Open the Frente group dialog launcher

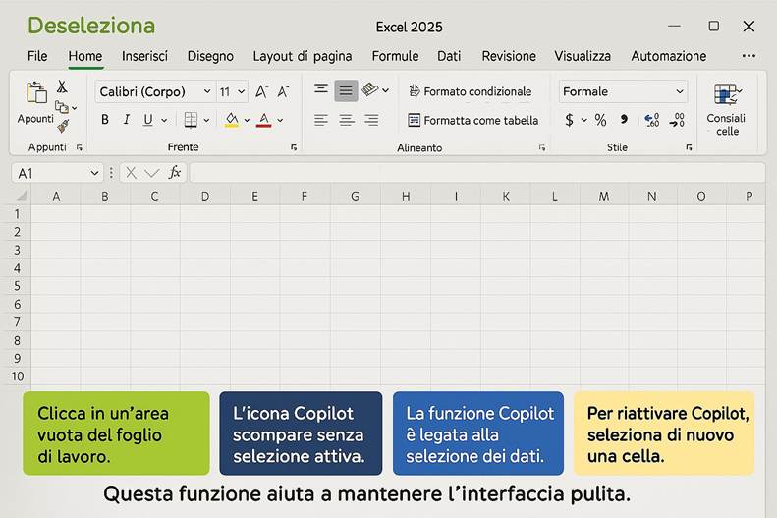coord(294,147)
